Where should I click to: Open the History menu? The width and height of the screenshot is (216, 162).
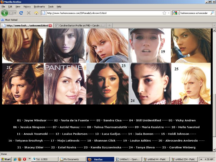pyautogui.click(x=27, y=7)
